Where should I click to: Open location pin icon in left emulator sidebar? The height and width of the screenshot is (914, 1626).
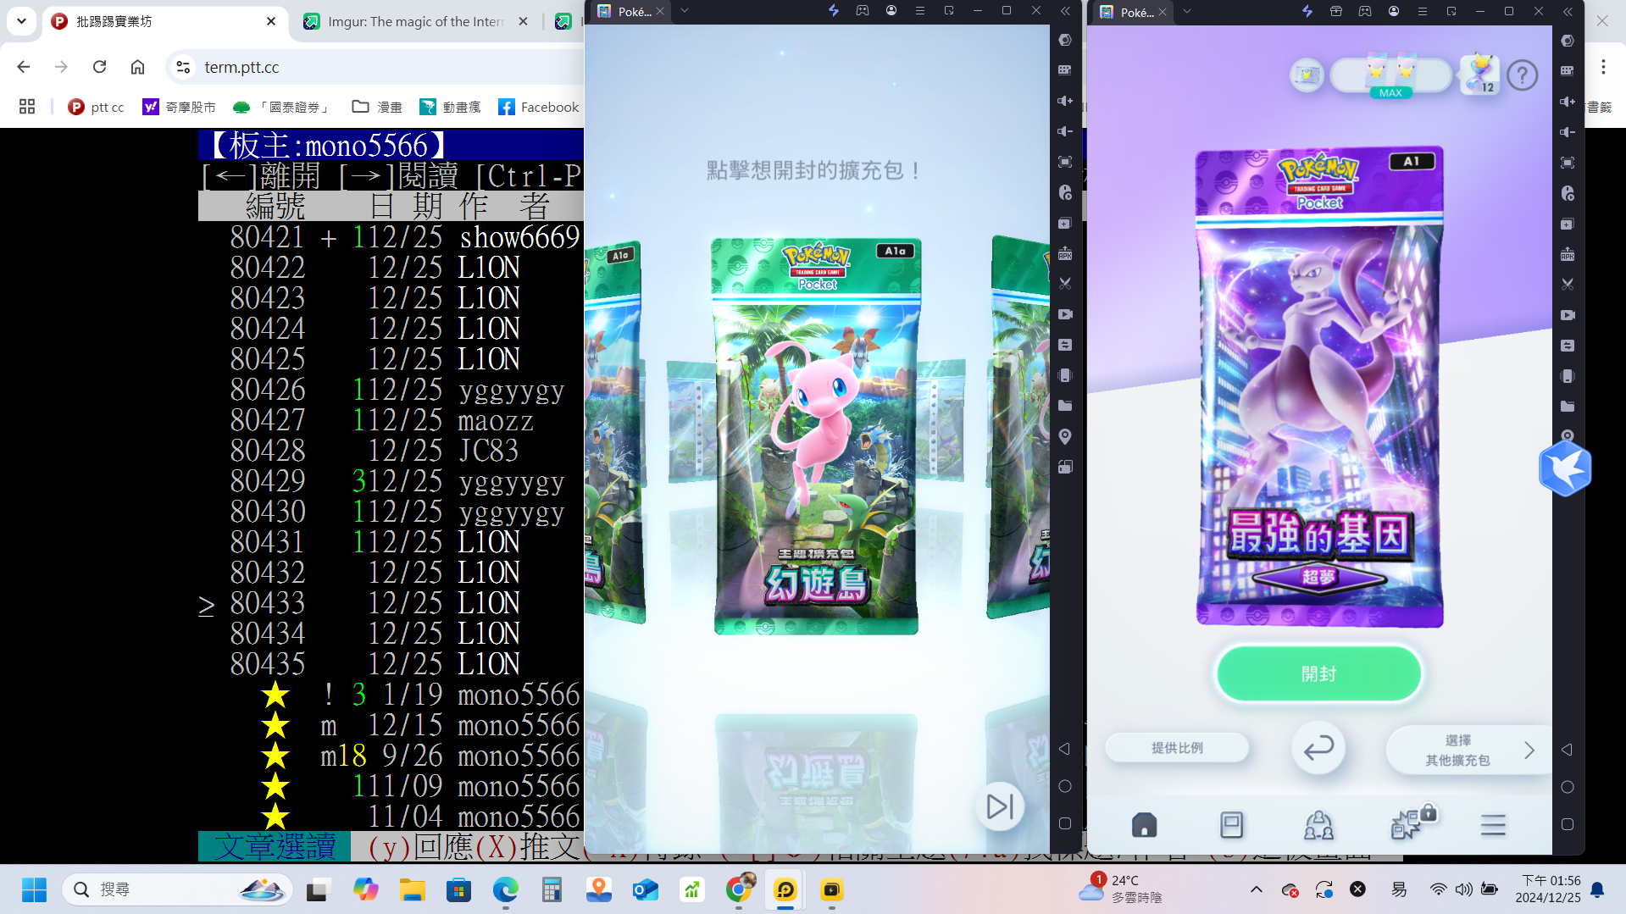[1065, 436]
